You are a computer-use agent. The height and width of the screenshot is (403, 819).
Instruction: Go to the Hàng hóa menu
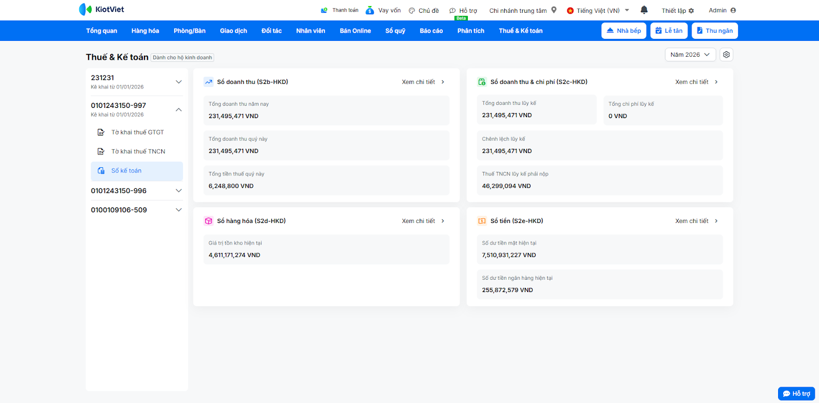[145, 31]
